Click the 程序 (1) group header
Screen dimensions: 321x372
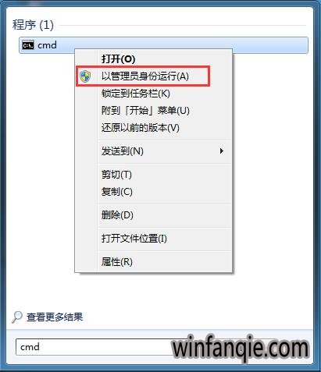click(x=33, y=25)
